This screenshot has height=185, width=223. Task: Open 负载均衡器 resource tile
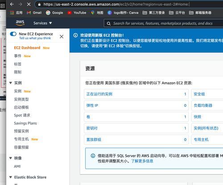coord(207,105)
